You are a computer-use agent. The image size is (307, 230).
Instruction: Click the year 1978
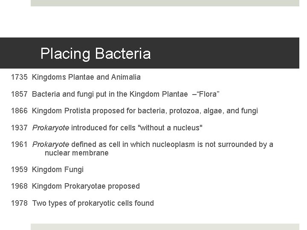pos(19,203)
